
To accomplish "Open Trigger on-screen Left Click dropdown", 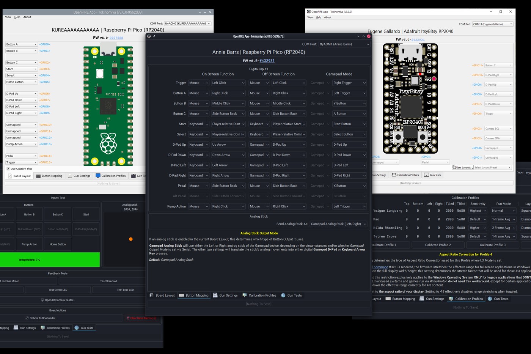I will [228, 83].
